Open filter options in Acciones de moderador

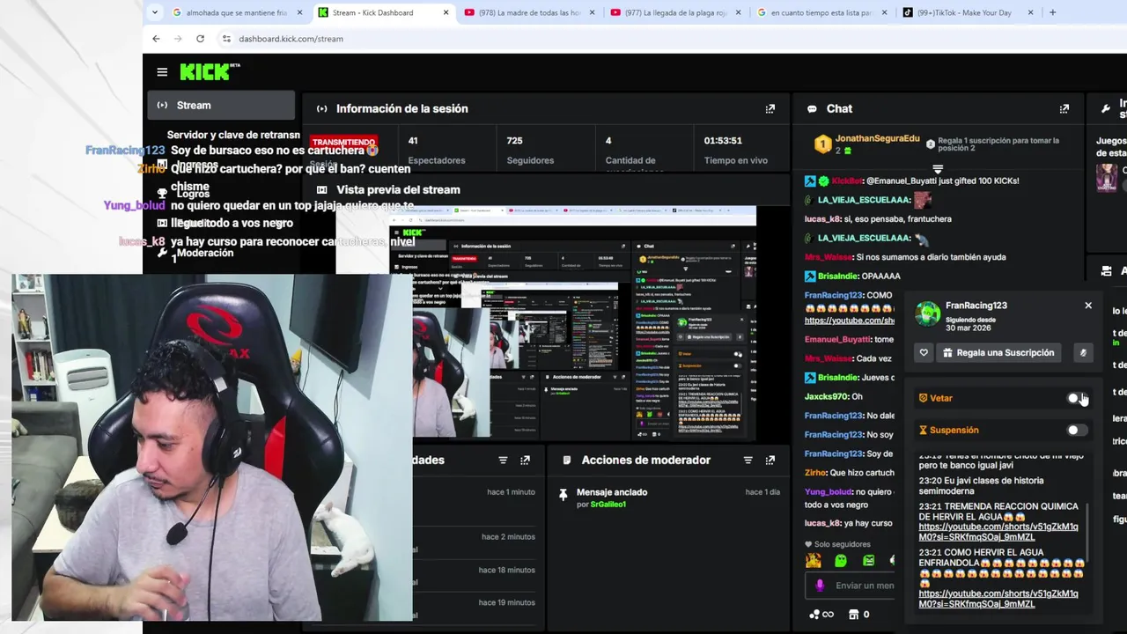pyautogui.click(x=748, y=460)
